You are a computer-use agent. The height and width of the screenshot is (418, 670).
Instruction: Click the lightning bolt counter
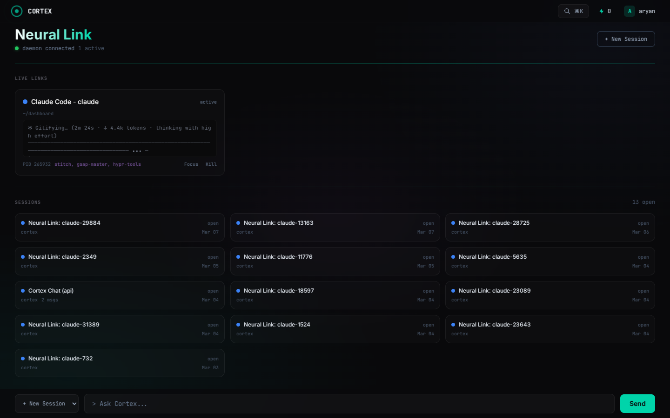pyautogui.click(x=605, y=11)
